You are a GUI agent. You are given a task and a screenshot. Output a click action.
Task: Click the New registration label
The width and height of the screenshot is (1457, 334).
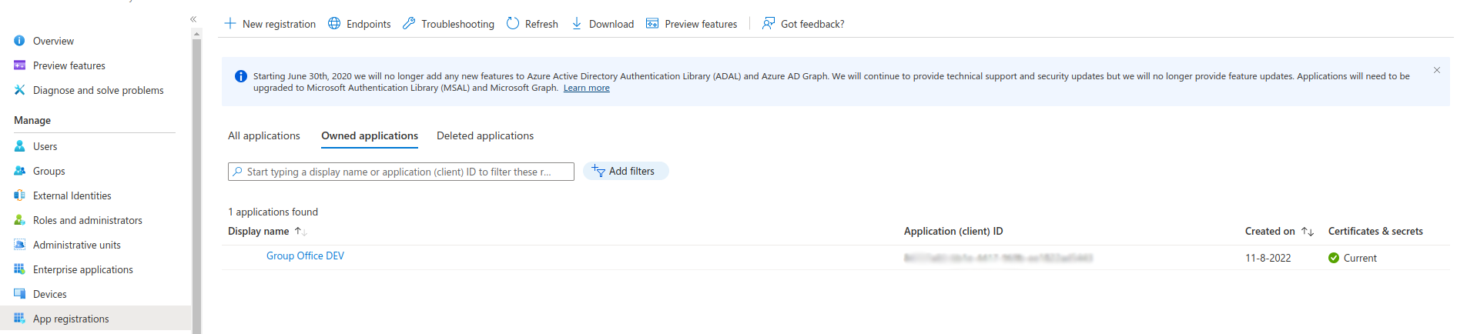click(x=279, y=24)
